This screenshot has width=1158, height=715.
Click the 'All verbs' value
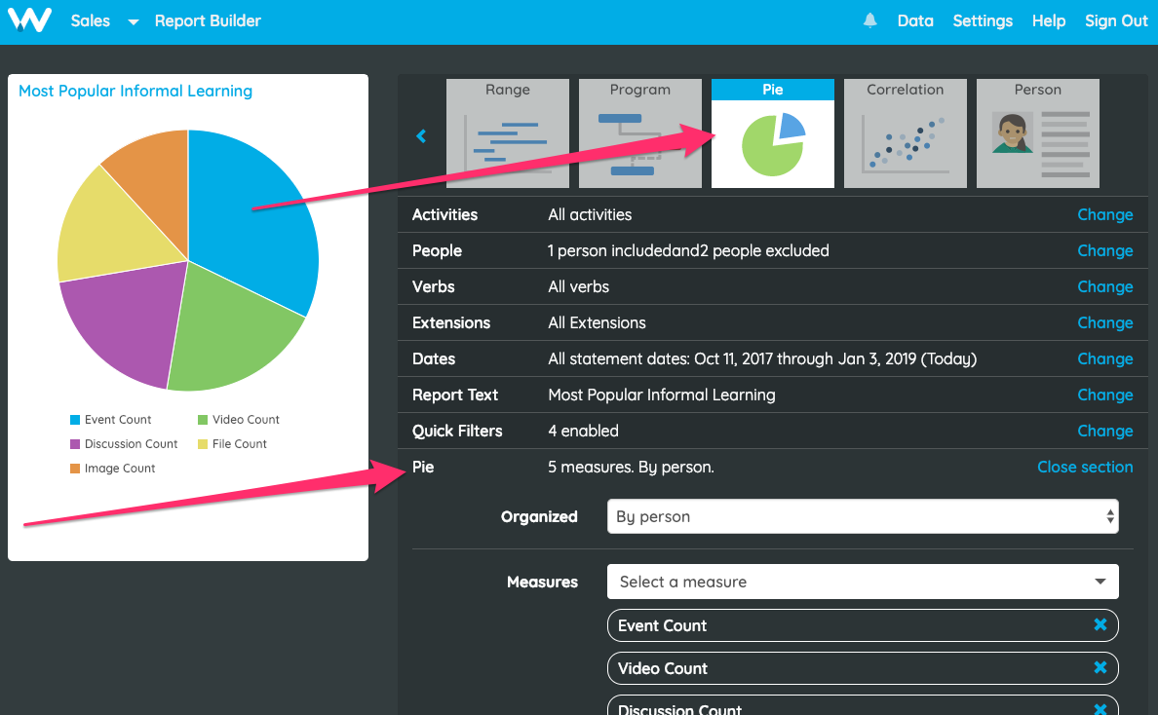coord(578,287)
